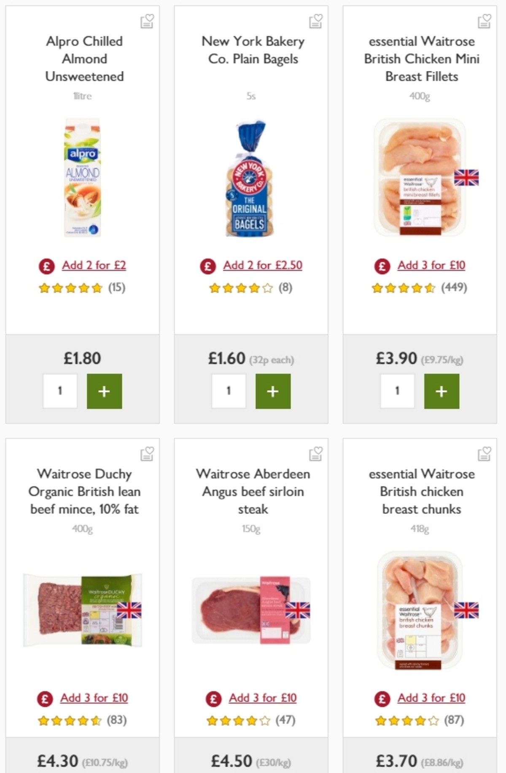The image size is (506, 773).
Task: Add the bagels to basket with the plus button
Action: 273,391
